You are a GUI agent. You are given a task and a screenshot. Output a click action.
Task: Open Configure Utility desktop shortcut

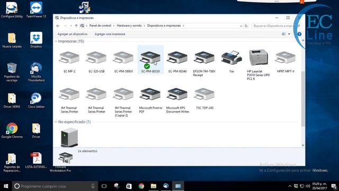click(12, 10)
